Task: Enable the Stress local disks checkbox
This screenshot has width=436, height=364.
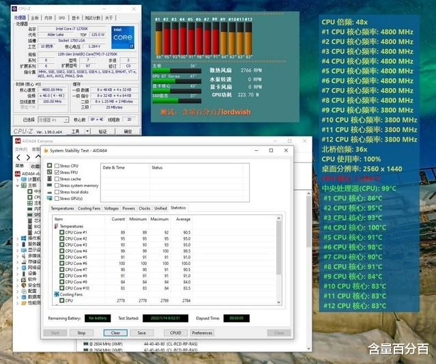Action: (x=57, y=192)
